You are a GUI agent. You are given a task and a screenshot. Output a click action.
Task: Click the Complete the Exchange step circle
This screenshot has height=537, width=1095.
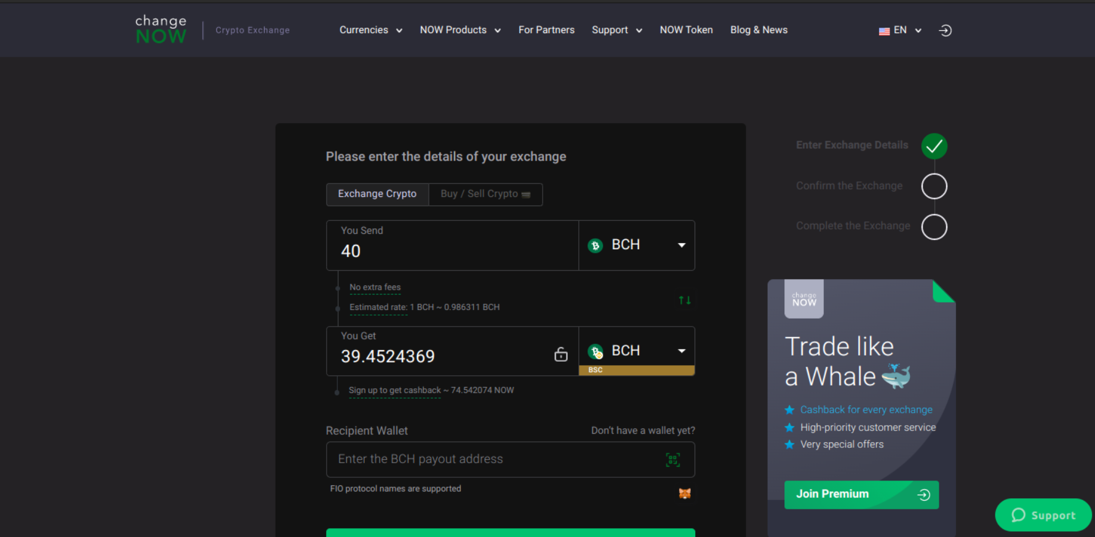tap(934, 227)
